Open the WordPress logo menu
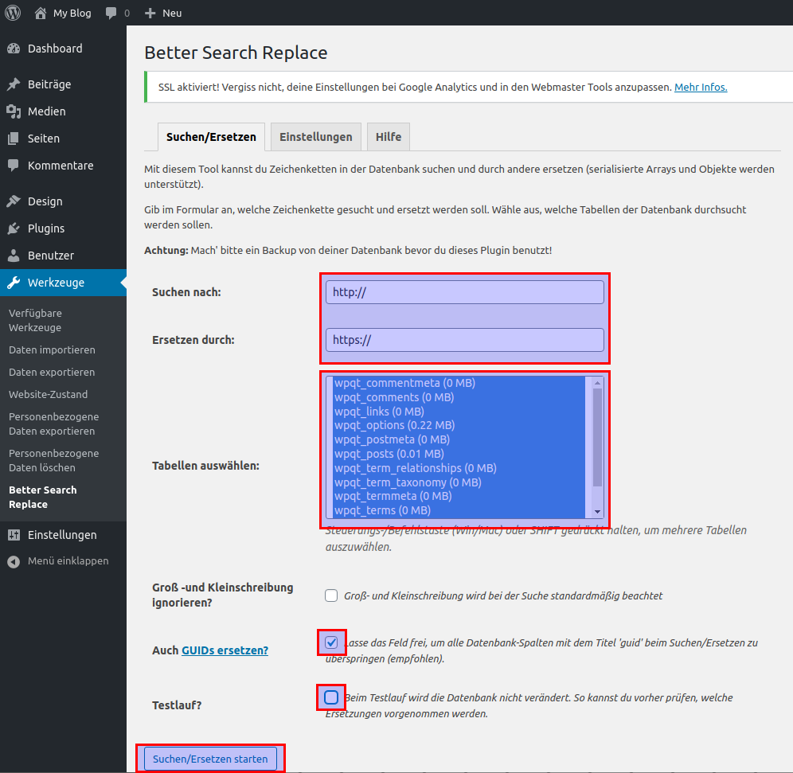Image resolution: width=793 pixels, height=773 pixels. click(13, 13)
